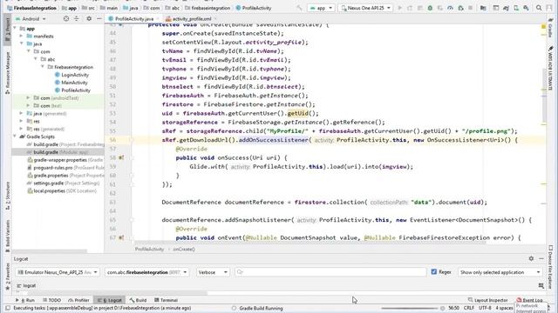The height and width of the screenshot is (313, 558).
Task: Click the green Debug app bug icon
Action: click(x=430, y=8)
